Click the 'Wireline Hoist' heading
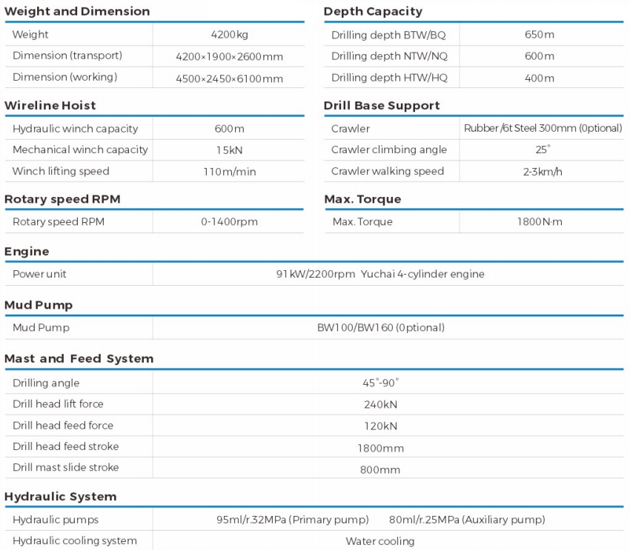Viewport: 630px width, 550px height. coord(50,106)
